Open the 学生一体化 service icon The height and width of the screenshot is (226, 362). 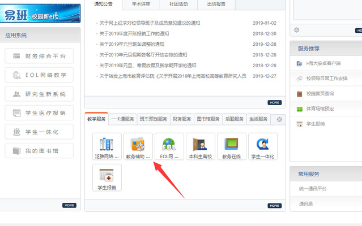tap(262, 144)
